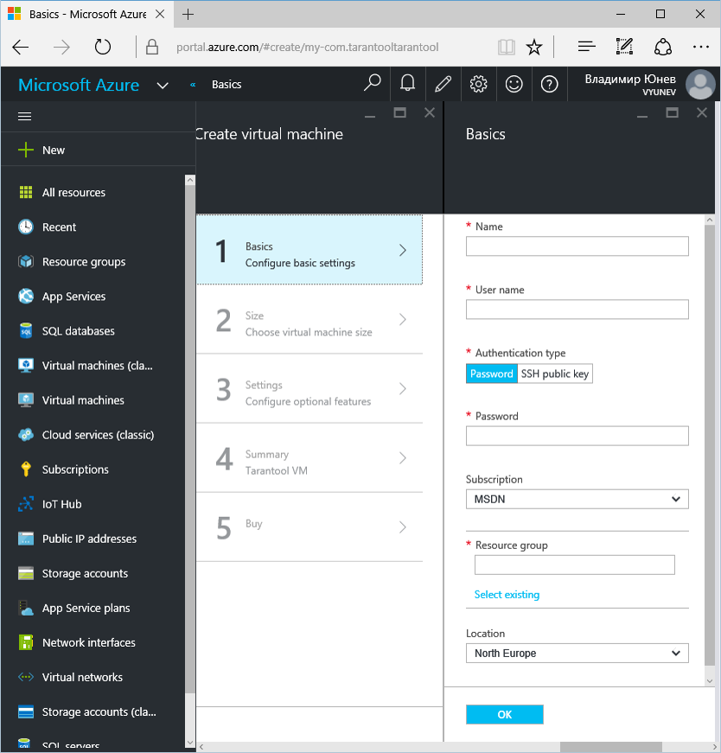721x753 pixels.
Task: Open the portal search magnifier icon
Action: [373, 84]
